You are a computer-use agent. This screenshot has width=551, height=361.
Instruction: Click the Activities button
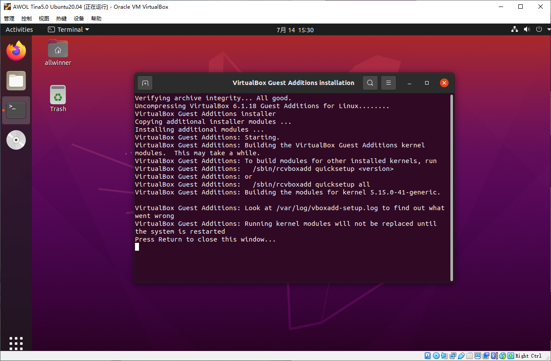pyautogui.click(x=19, y=30)
